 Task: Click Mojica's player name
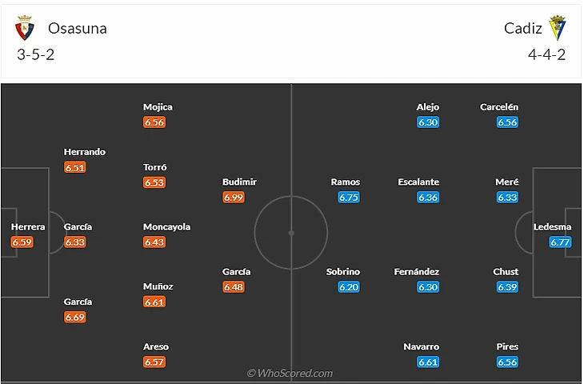(x=158, y=107)
